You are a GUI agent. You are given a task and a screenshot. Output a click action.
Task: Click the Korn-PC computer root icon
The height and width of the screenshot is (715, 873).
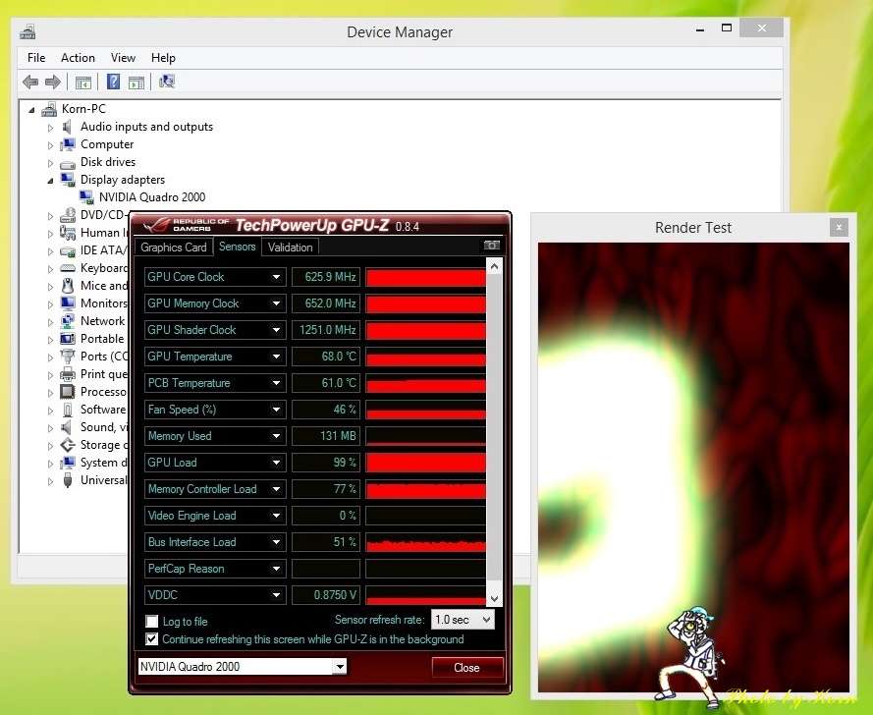point(49,109)
